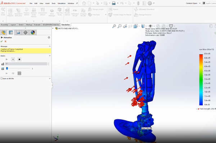
Task: Enable Save as AVI file checkbox
Action: [x=2, y=79]
